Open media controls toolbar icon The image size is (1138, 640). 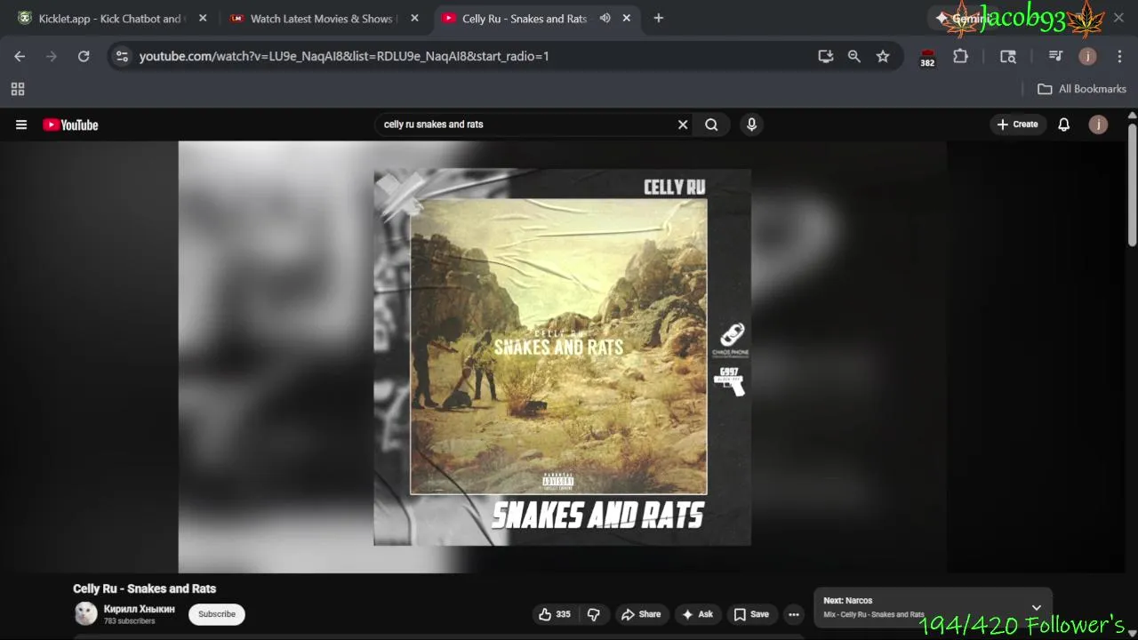tap(1055, 56)
